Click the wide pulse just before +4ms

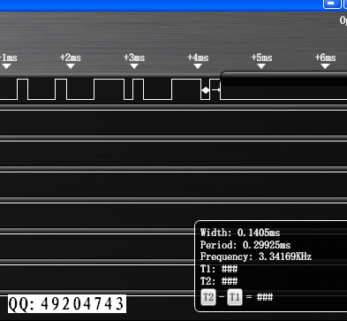186,89
